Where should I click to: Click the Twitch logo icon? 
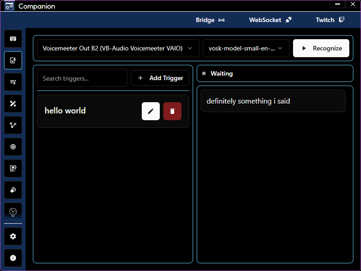coord(342,20)
